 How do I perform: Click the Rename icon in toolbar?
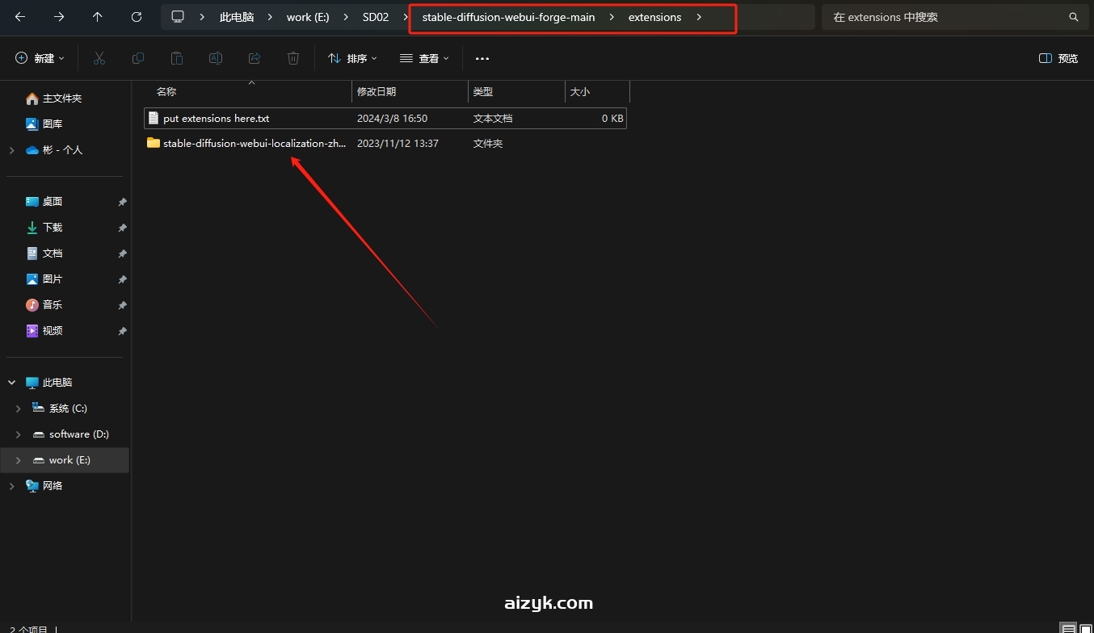(x=216, y=58)
